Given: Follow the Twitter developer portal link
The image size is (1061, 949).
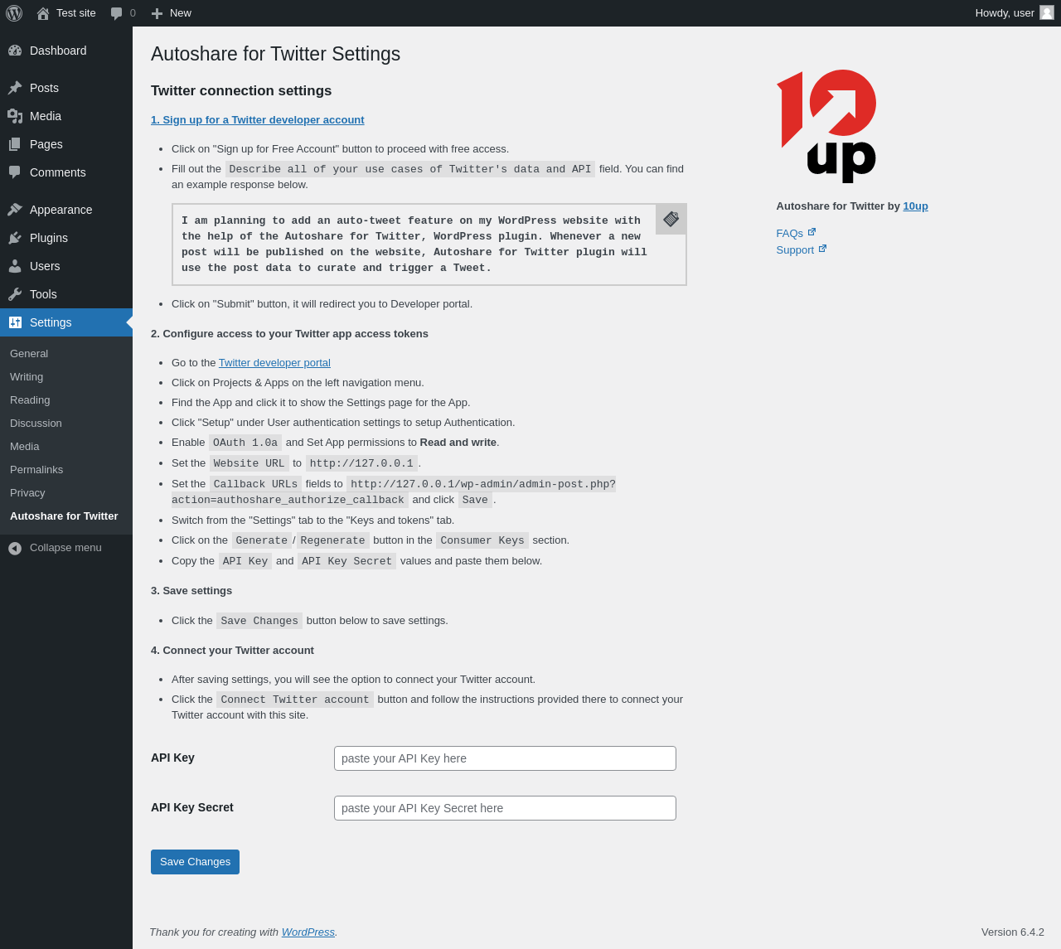Looking at the screenshot, I should coord(274,363).
